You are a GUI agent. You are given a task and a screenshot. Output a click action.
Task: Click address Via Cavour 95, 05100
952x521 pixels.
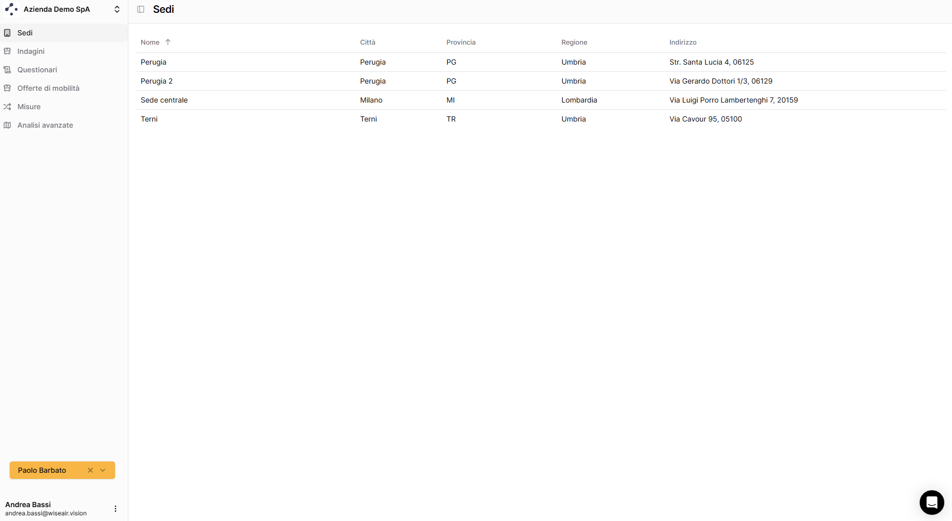tap(706, 119)
